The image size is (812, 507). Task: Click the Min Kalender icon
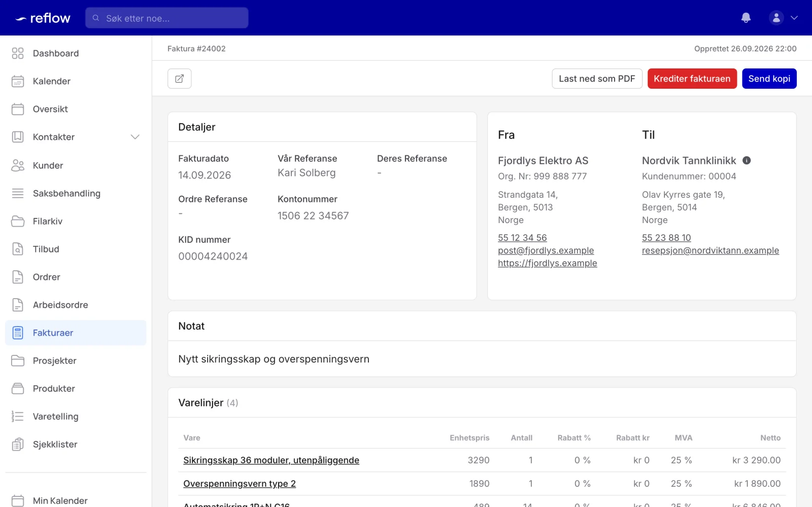coord(18,500)
